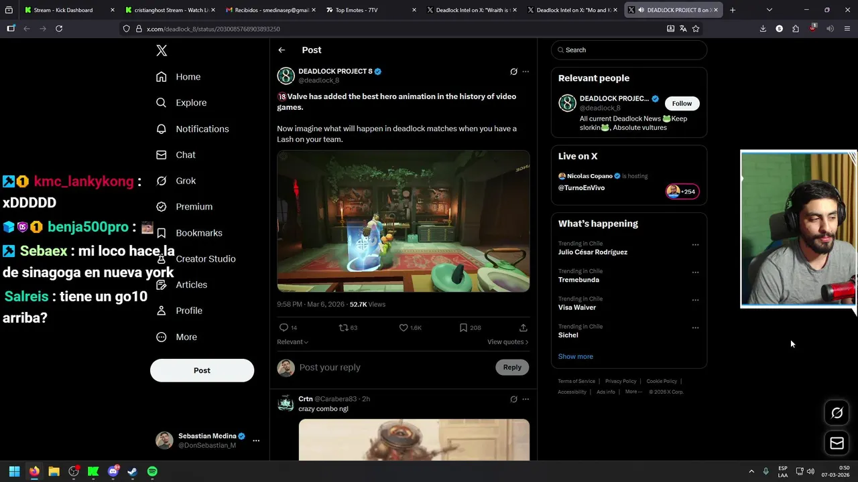Open floating messages envelope button
Screen dimensions: 858x482
837,443
